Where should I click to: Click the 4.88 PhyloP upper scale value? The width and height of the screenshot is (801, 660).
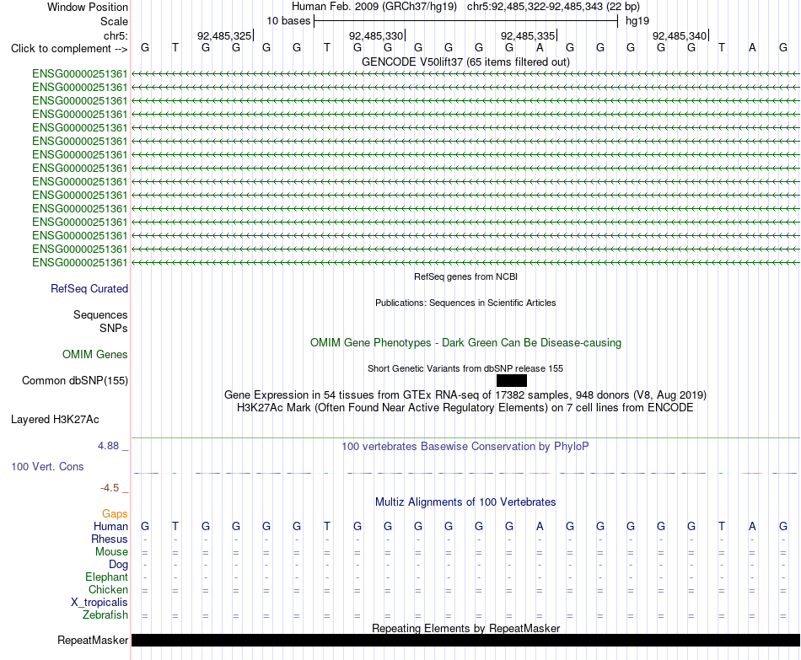click(108, 446)
